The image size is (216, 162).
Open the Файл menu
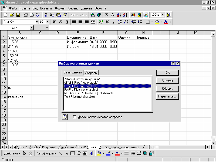(13, 9)
